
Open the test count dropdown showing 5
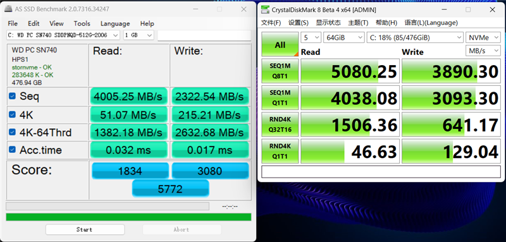(x=311, y=38)
